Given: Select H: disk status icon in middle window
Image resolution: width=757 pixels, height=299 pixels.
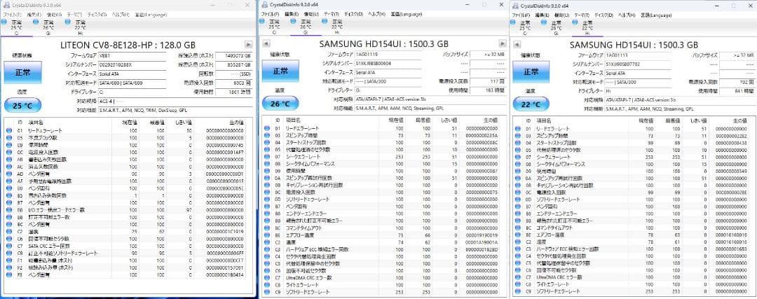Looking at the screenshot, I should pyautogui.click(x=326, y=22).
